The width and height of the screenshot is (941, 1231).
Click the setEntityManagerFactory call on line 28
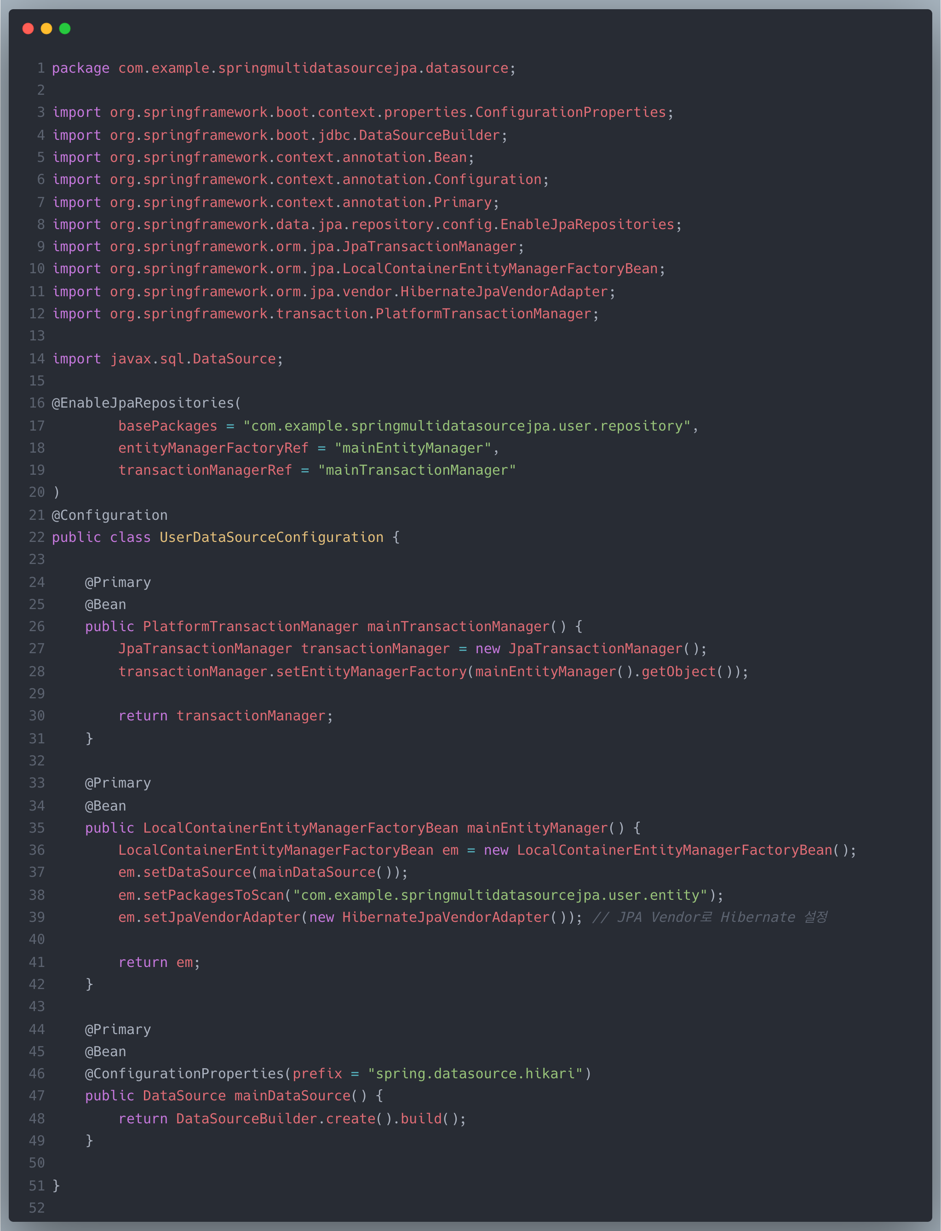coord(433,671)
